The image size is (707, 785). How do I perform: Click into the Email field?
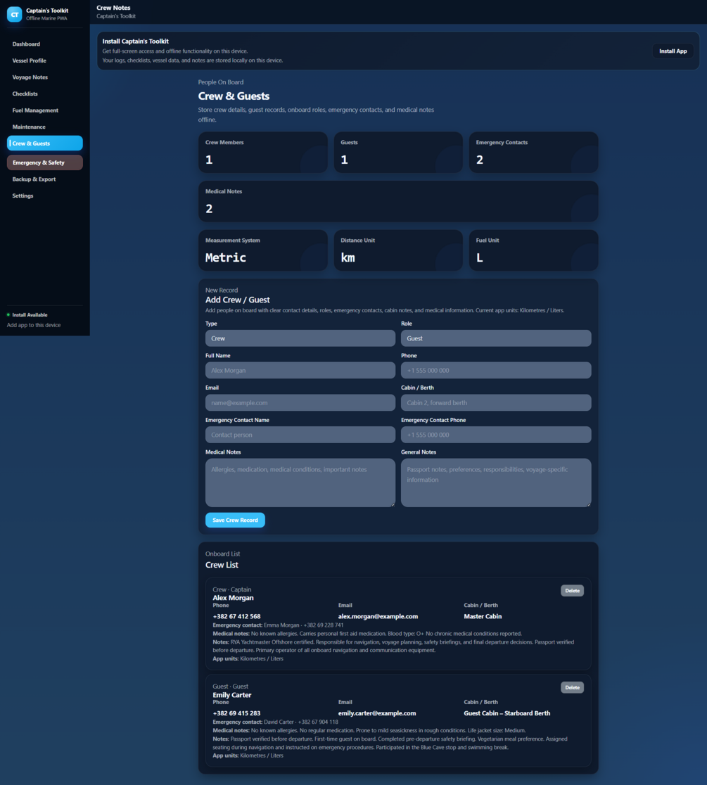(x=300, y=402)
